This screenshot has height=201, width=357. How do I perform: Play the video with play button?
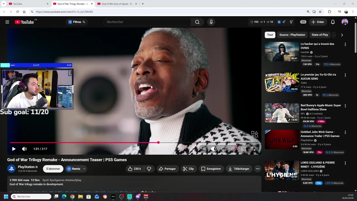pos(14,149)
